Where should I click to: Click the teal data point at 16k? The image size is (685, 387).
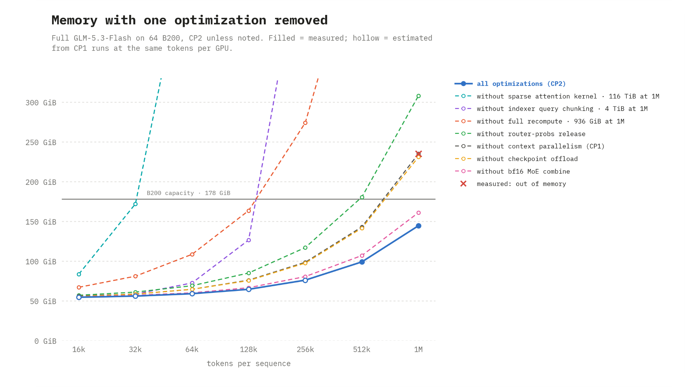click(x=79, y=274)
